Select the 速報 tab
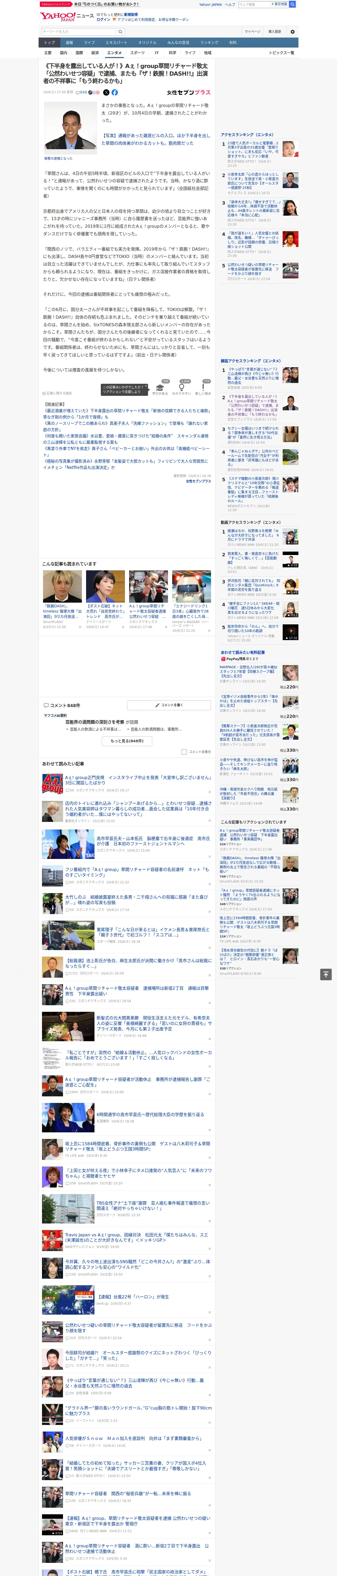This screenshot has width=337, height=1576. pos(69,43)
